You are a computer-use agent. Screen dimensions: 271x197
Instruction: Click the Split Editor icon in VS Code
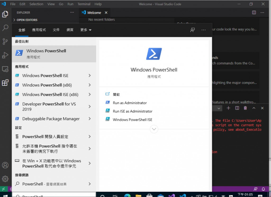254,12
